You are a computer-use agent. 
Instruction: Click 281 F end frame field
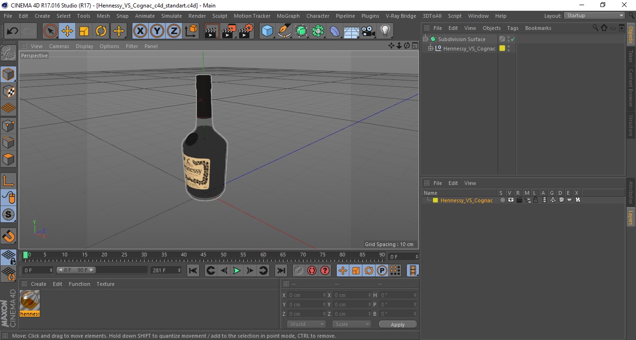166,270
